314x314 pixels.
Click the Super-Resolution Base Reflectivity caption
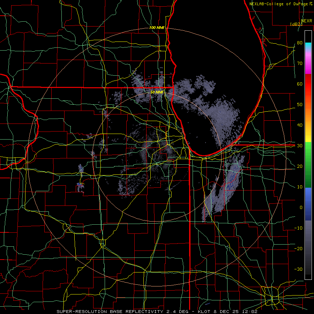pos(157,312)
